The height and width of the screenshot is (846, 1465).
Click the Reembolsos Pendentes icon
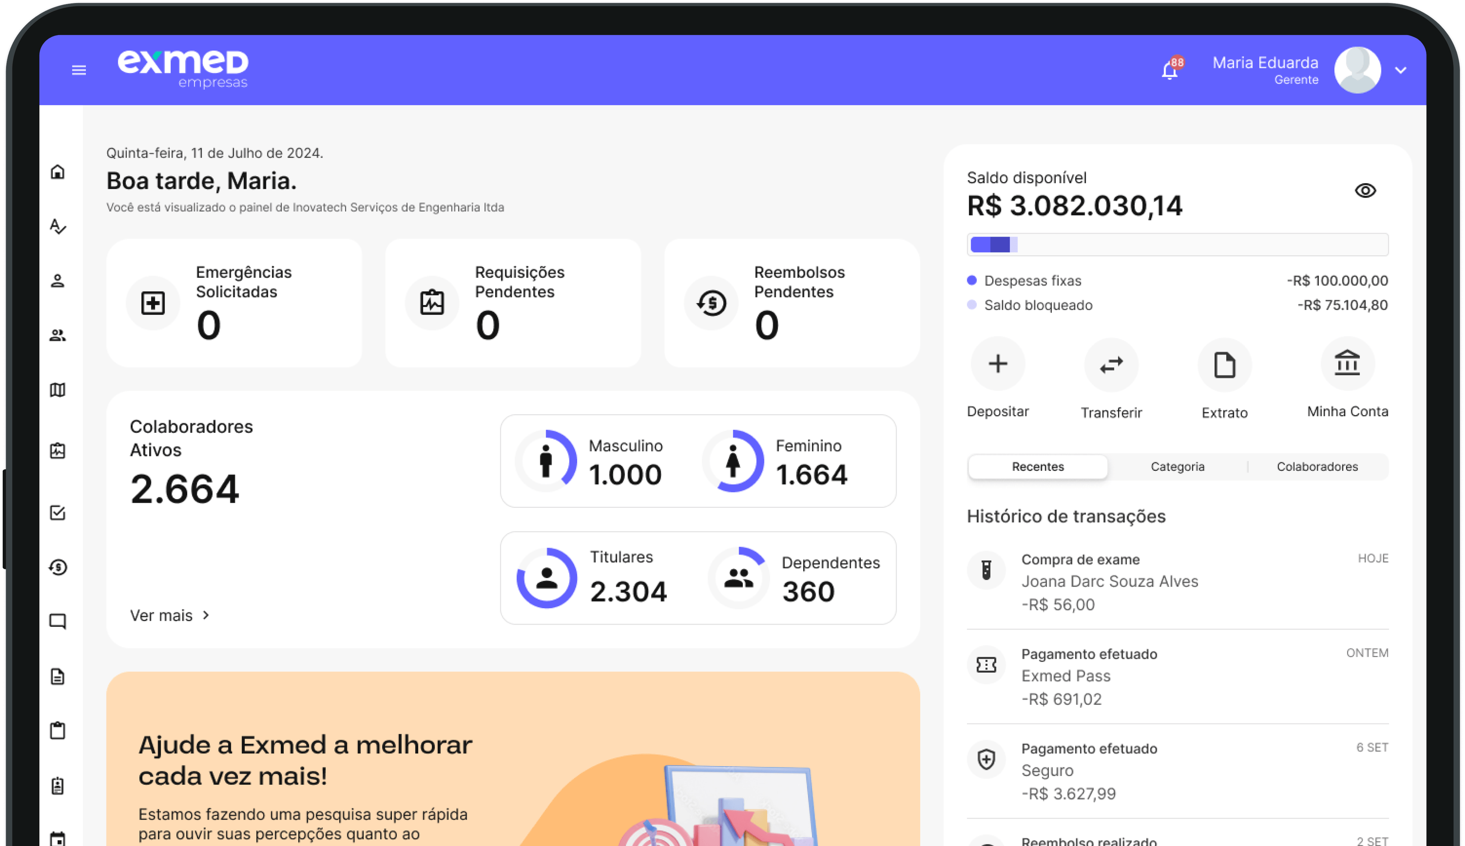(712, 303)
